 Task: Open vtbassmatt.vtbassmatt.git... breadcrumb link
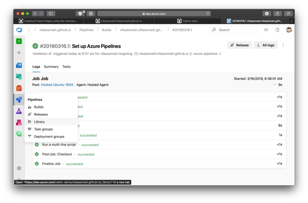tap(141, 30)
